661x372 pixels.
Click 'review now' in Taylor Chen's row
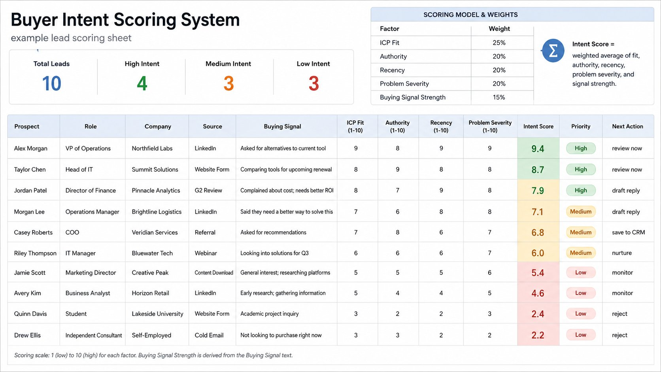click(627, 169)
